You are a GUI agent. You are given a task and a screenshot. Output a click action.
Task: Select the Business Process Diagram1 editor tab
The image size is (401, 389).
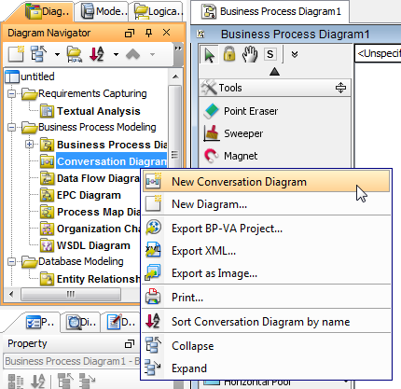click(x=271, y=12)
